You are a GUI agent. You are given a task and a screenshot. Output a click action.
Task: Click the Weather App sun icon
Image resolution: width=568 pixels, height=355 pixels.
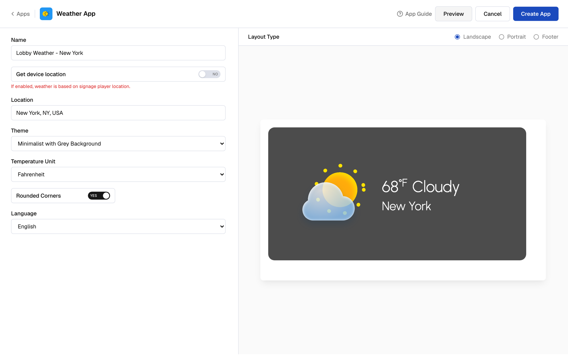point(46,14)
